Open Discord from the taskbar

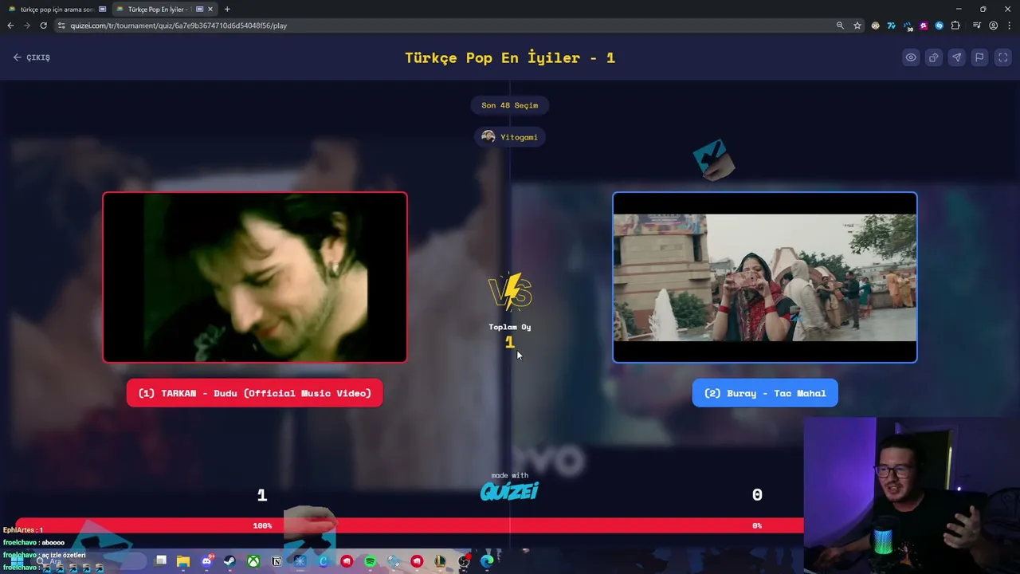point(207,561)
